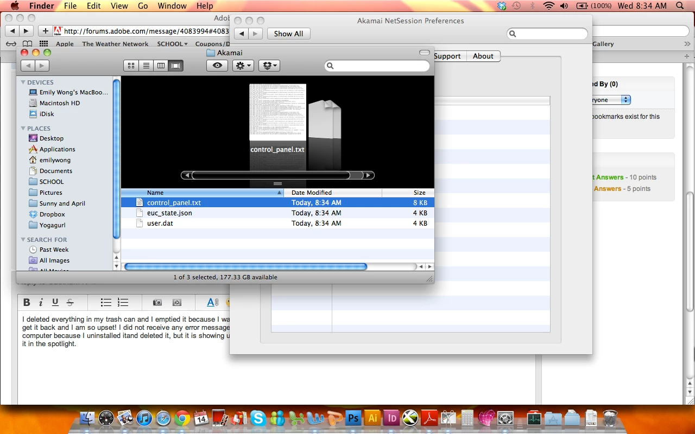
Task: Insert an image with the camera icon
Action: (x=157, y=302)
